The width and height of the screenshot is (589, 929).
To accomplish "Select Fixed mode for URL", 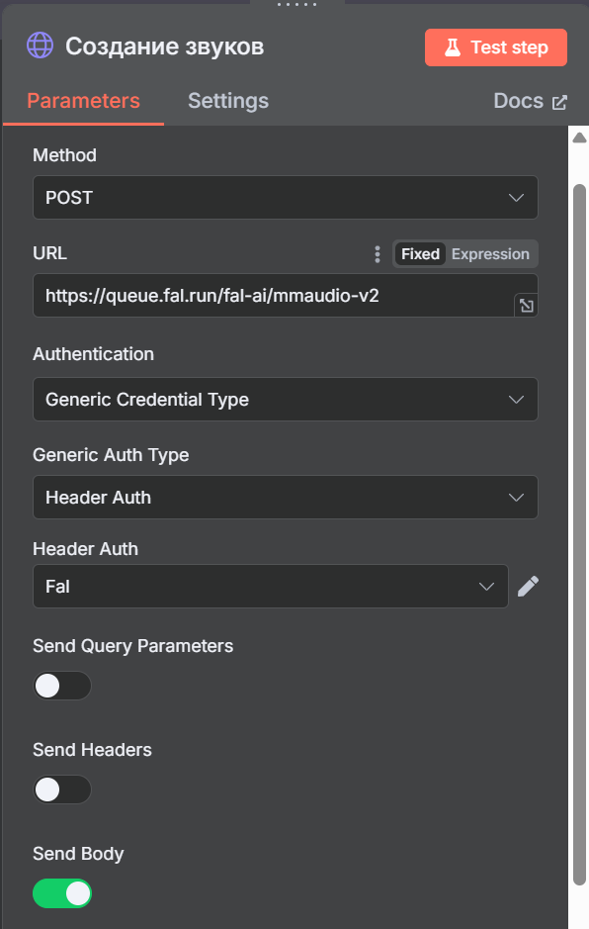I will (x=420, y=254).
